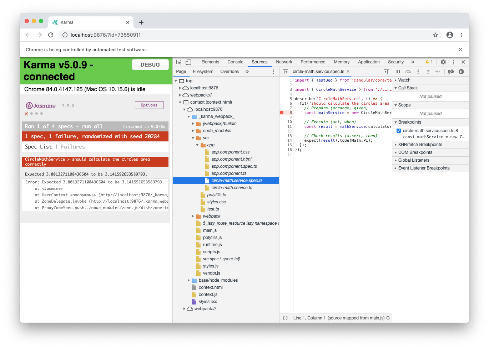Expand the webpack folder under _karma_webpack_
Screen dimensions: 489x349
(x=193, y=216)
